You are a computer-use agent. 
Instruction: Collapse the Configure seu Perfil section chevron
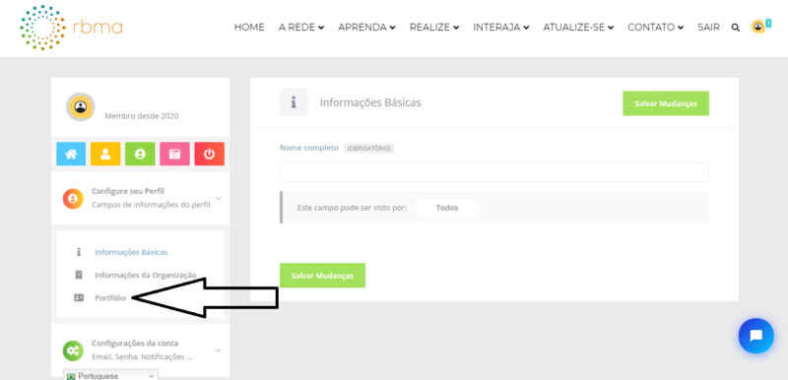218,198
